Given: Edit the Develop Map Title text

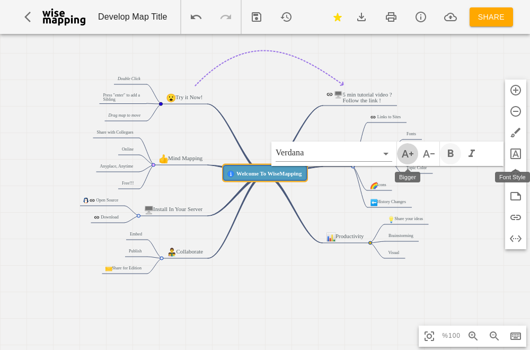Looking at the screenshot, I should coord(132,17).
